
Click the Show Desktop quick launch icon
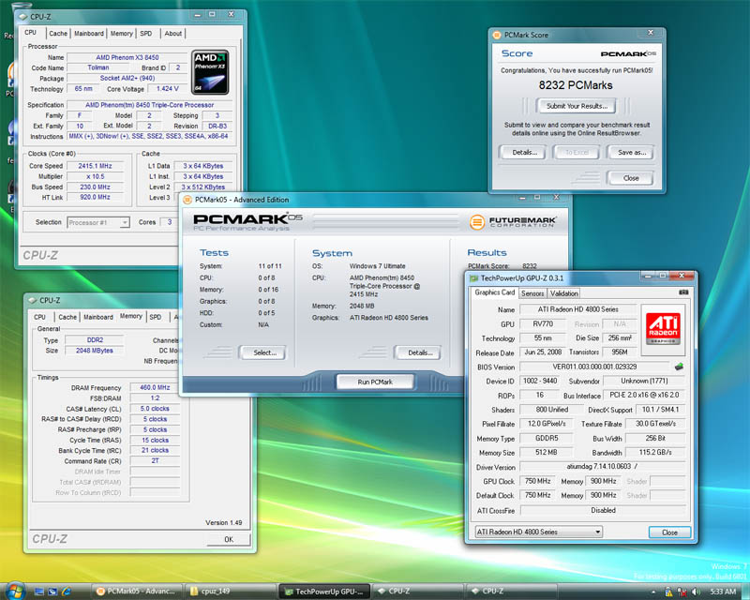(39, 592)
